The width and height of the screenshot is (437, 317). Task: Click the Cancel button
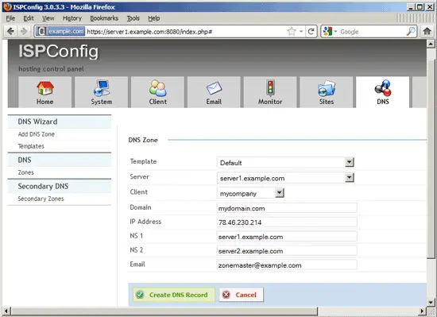tap(242, 295)
